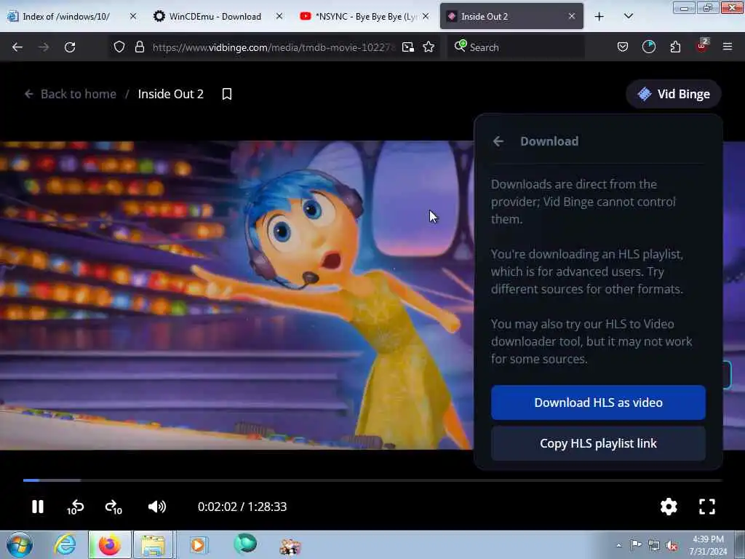Skip forward 10 seconds
Screen dimensions: 745x559
[113, 507]
